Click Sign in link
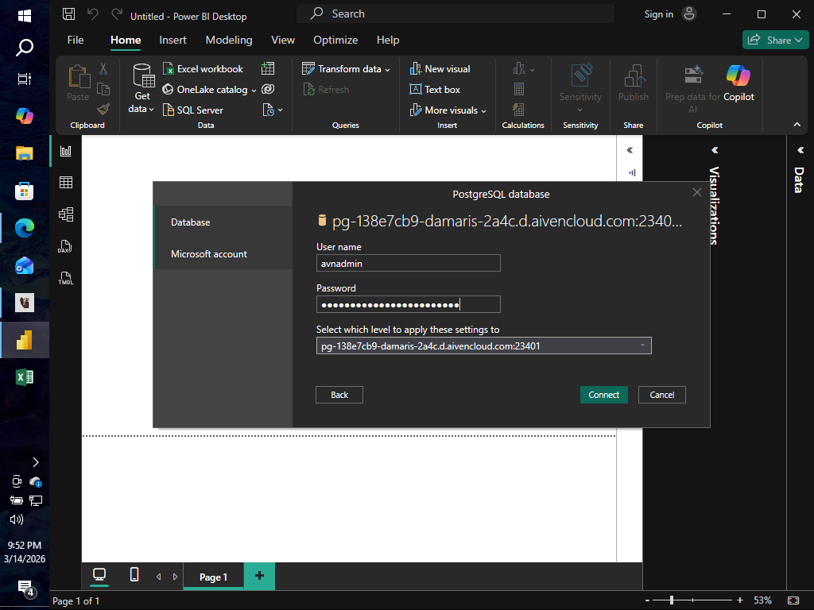This screenshot has height=610, width=814. tap(659, 14)
